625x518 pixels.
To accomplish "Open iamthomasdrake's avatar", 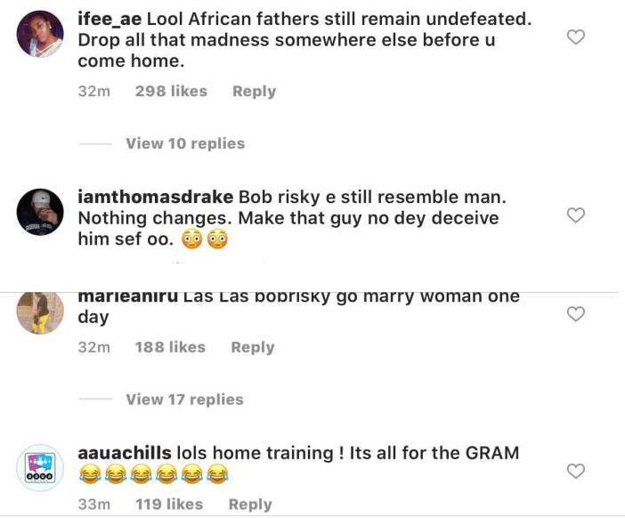I will (x=39, y=212).
